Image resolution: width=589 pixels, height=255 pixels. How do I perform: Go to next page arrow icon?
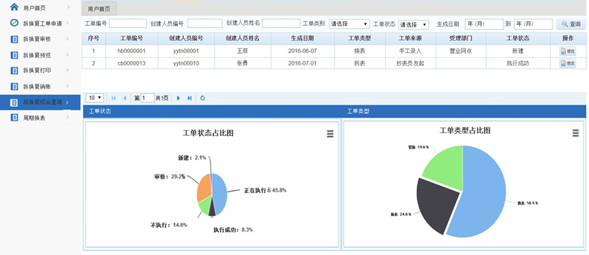179,98
